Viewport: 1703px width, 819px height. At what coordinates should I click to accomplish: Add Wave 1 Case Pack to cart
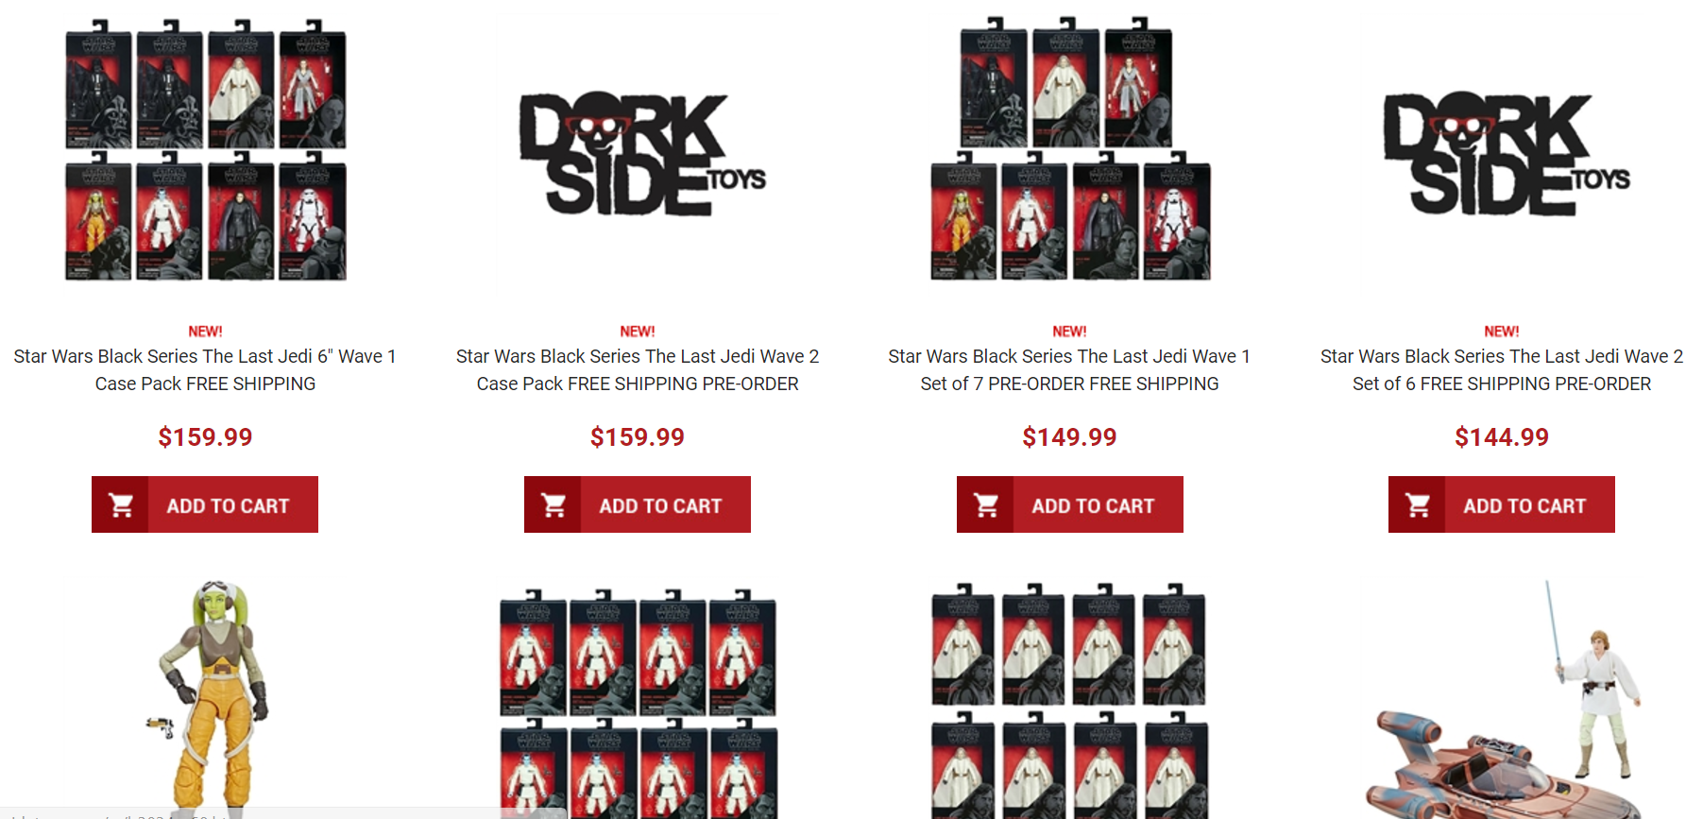205,504
